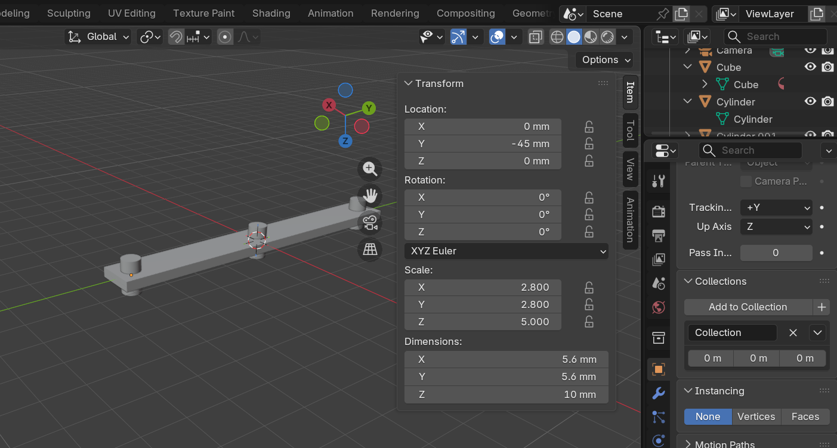Toggle snapping with the magnet icon
837x448 pixels.
click(x=175, y=37)
